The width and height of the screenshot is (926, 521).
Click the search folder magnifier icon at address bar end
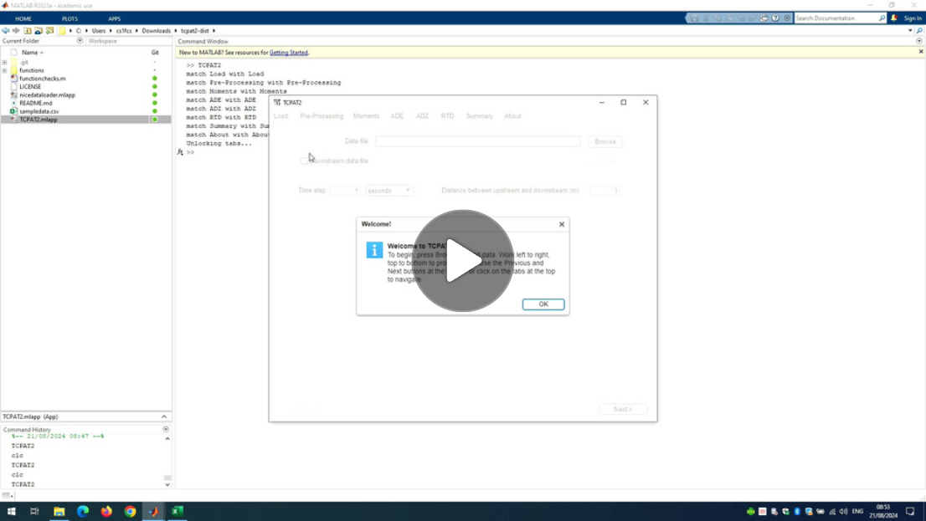tap(919, 31)
